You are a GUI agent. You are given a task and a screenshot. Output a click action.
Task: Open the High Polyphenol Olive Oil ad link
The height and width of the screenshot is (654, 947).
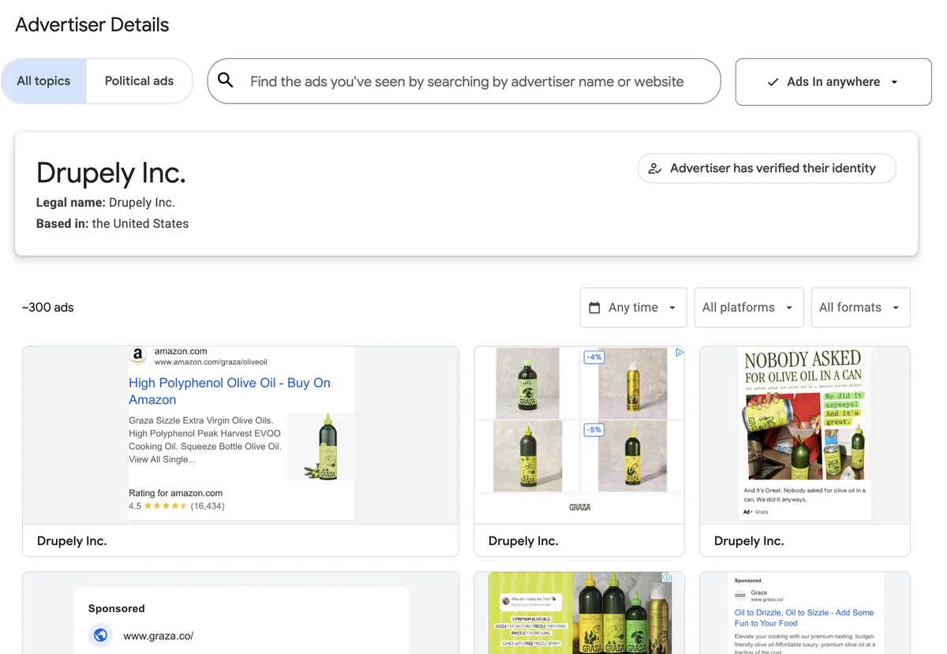(229, 391)
